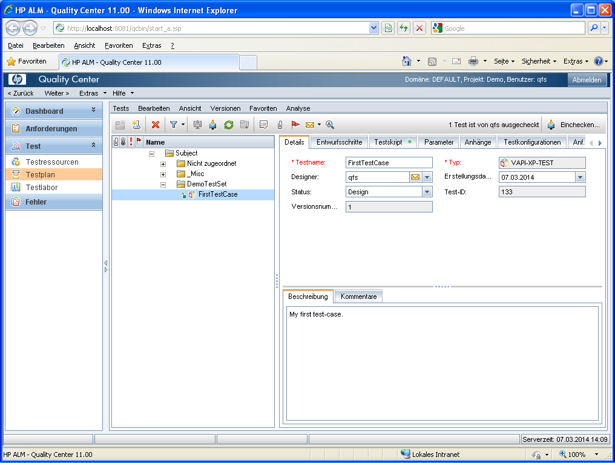
Task: Click inside the Beschreibung text area
Action: point(442,363)
